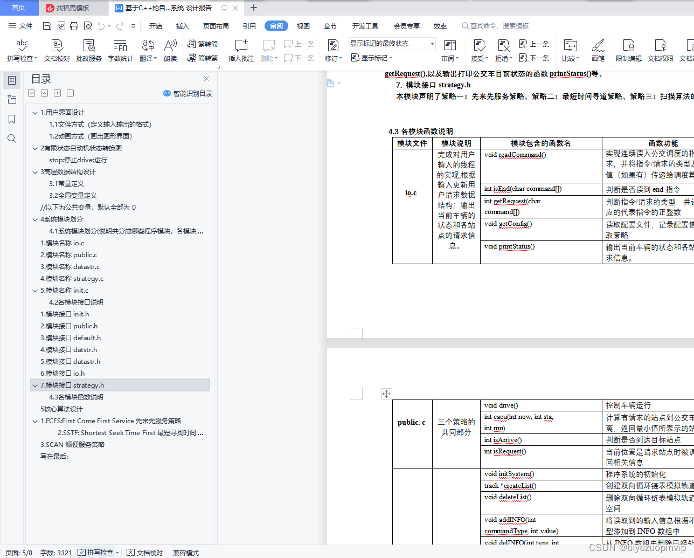Open the bookmark icon in left sidebar
Image resolution: width=694 pixels, height=558 pixels.
[x=12, y=119]
